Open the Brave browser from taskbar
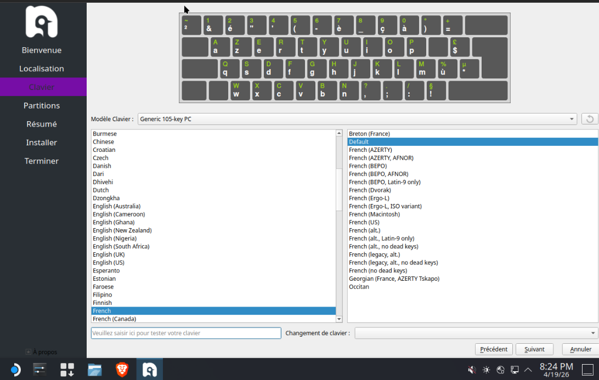Screen dimensions: 599x380 (122, 370)
